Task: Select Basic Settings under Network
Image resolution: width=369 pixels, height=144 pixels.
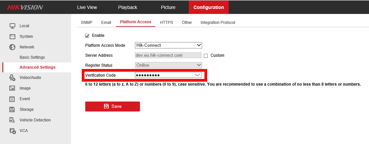Action: click(x=32, y=57)
